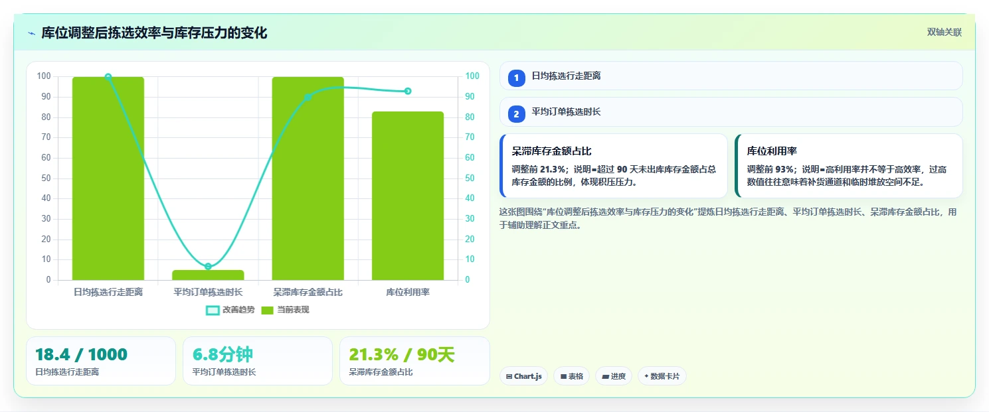Click the 数据卡片 tag chip
This screenshot has height=412, width=989.
(662, 376)
